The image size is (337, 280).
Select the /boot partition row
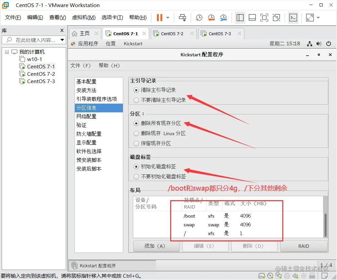[x=228, y=216]
